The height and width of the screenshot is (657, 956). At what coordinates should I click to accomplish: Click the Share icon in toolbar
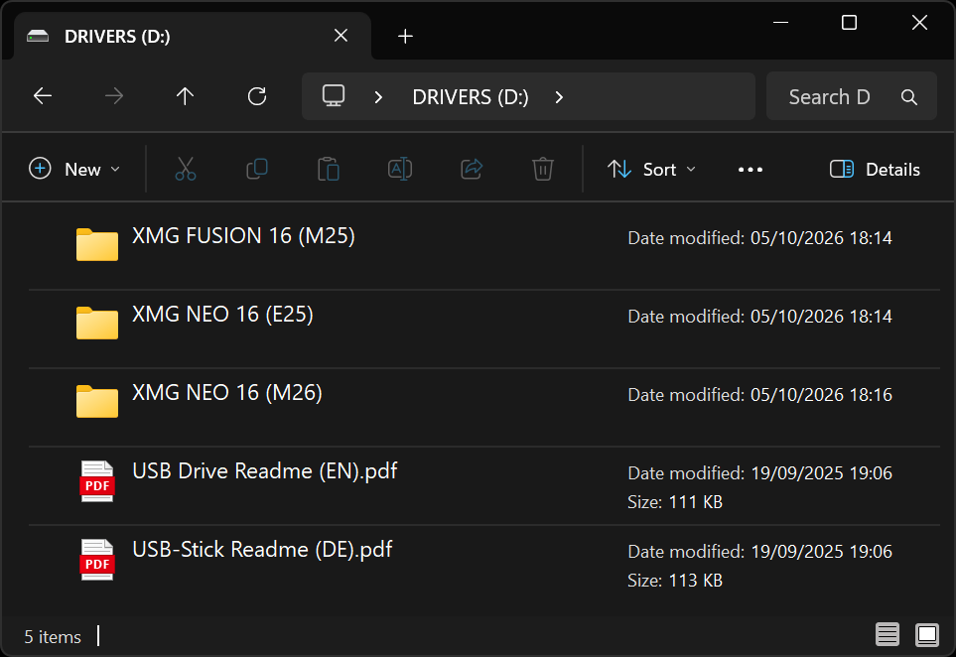point(472,169)
